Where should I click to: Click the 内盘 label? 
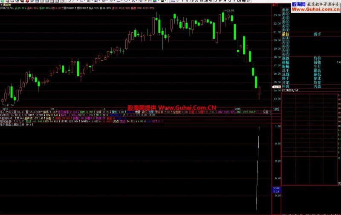click(317, 87)
